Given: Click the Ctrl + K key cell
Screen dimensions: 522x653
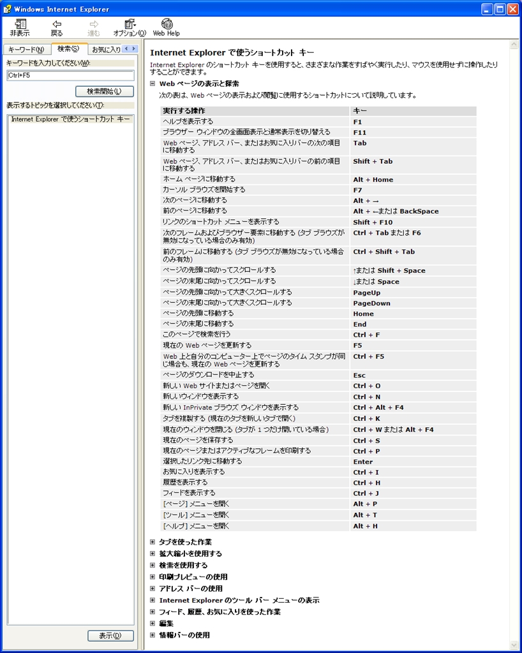Looking at the screenshot, I should coord(414,418).
